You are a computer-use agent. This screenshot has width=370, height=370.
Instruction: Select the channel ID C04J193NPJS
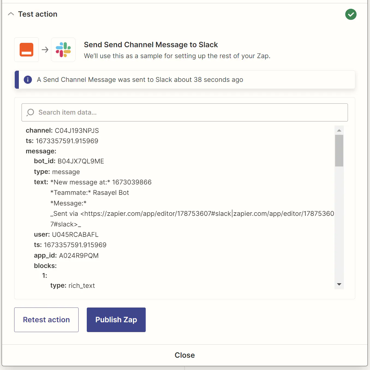pyautogui.click(x=77, y=130)
